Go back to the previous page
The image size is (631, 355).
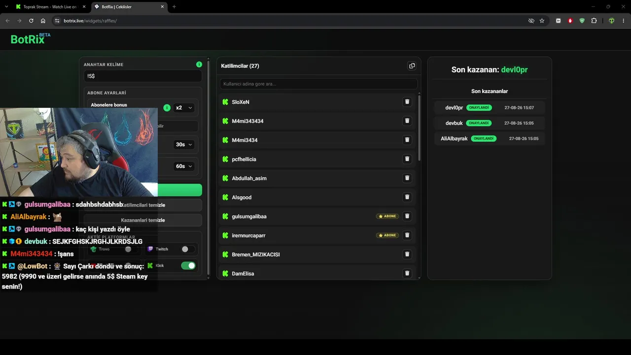point(7,21)
